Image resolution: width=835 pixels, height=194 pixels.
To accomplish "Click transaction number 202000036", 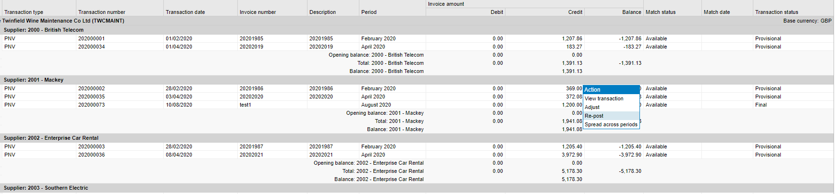I will tap(91, 155).
